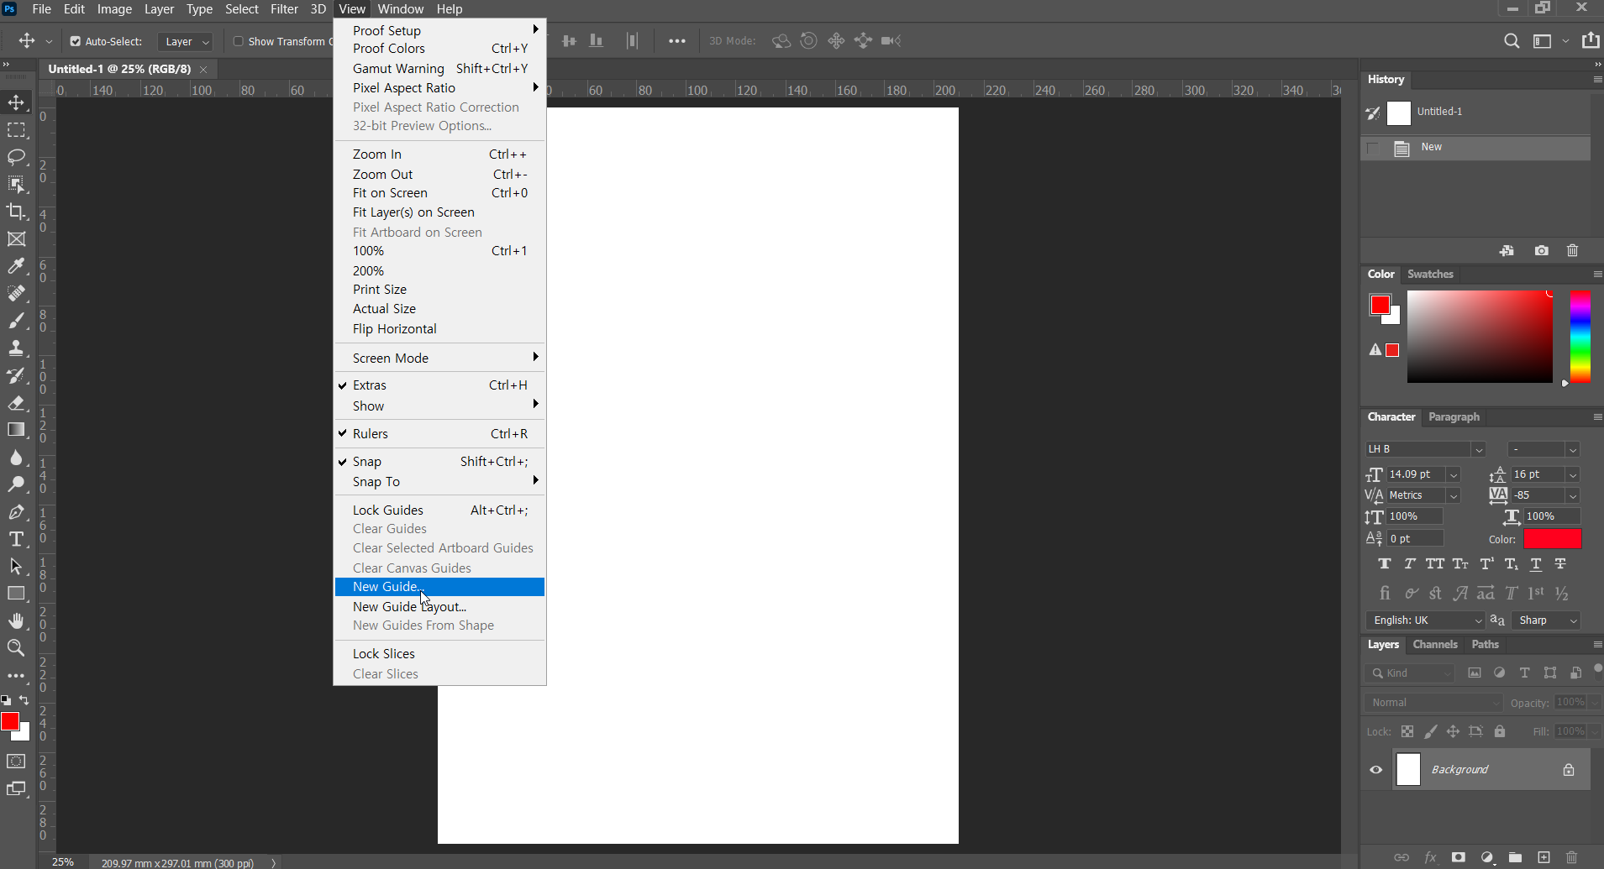The width and height of the screenshot is (1604, 869).
Task: Select the Rectangular Marquee tool
Action: click(16, 130)
